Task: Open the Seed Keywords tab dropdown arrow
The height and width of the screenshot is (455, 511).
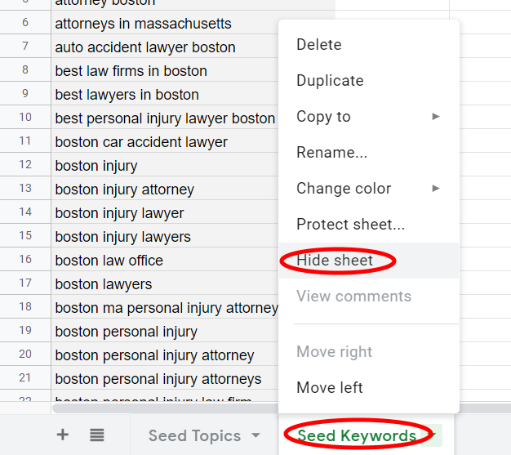Action: (433, 435)
